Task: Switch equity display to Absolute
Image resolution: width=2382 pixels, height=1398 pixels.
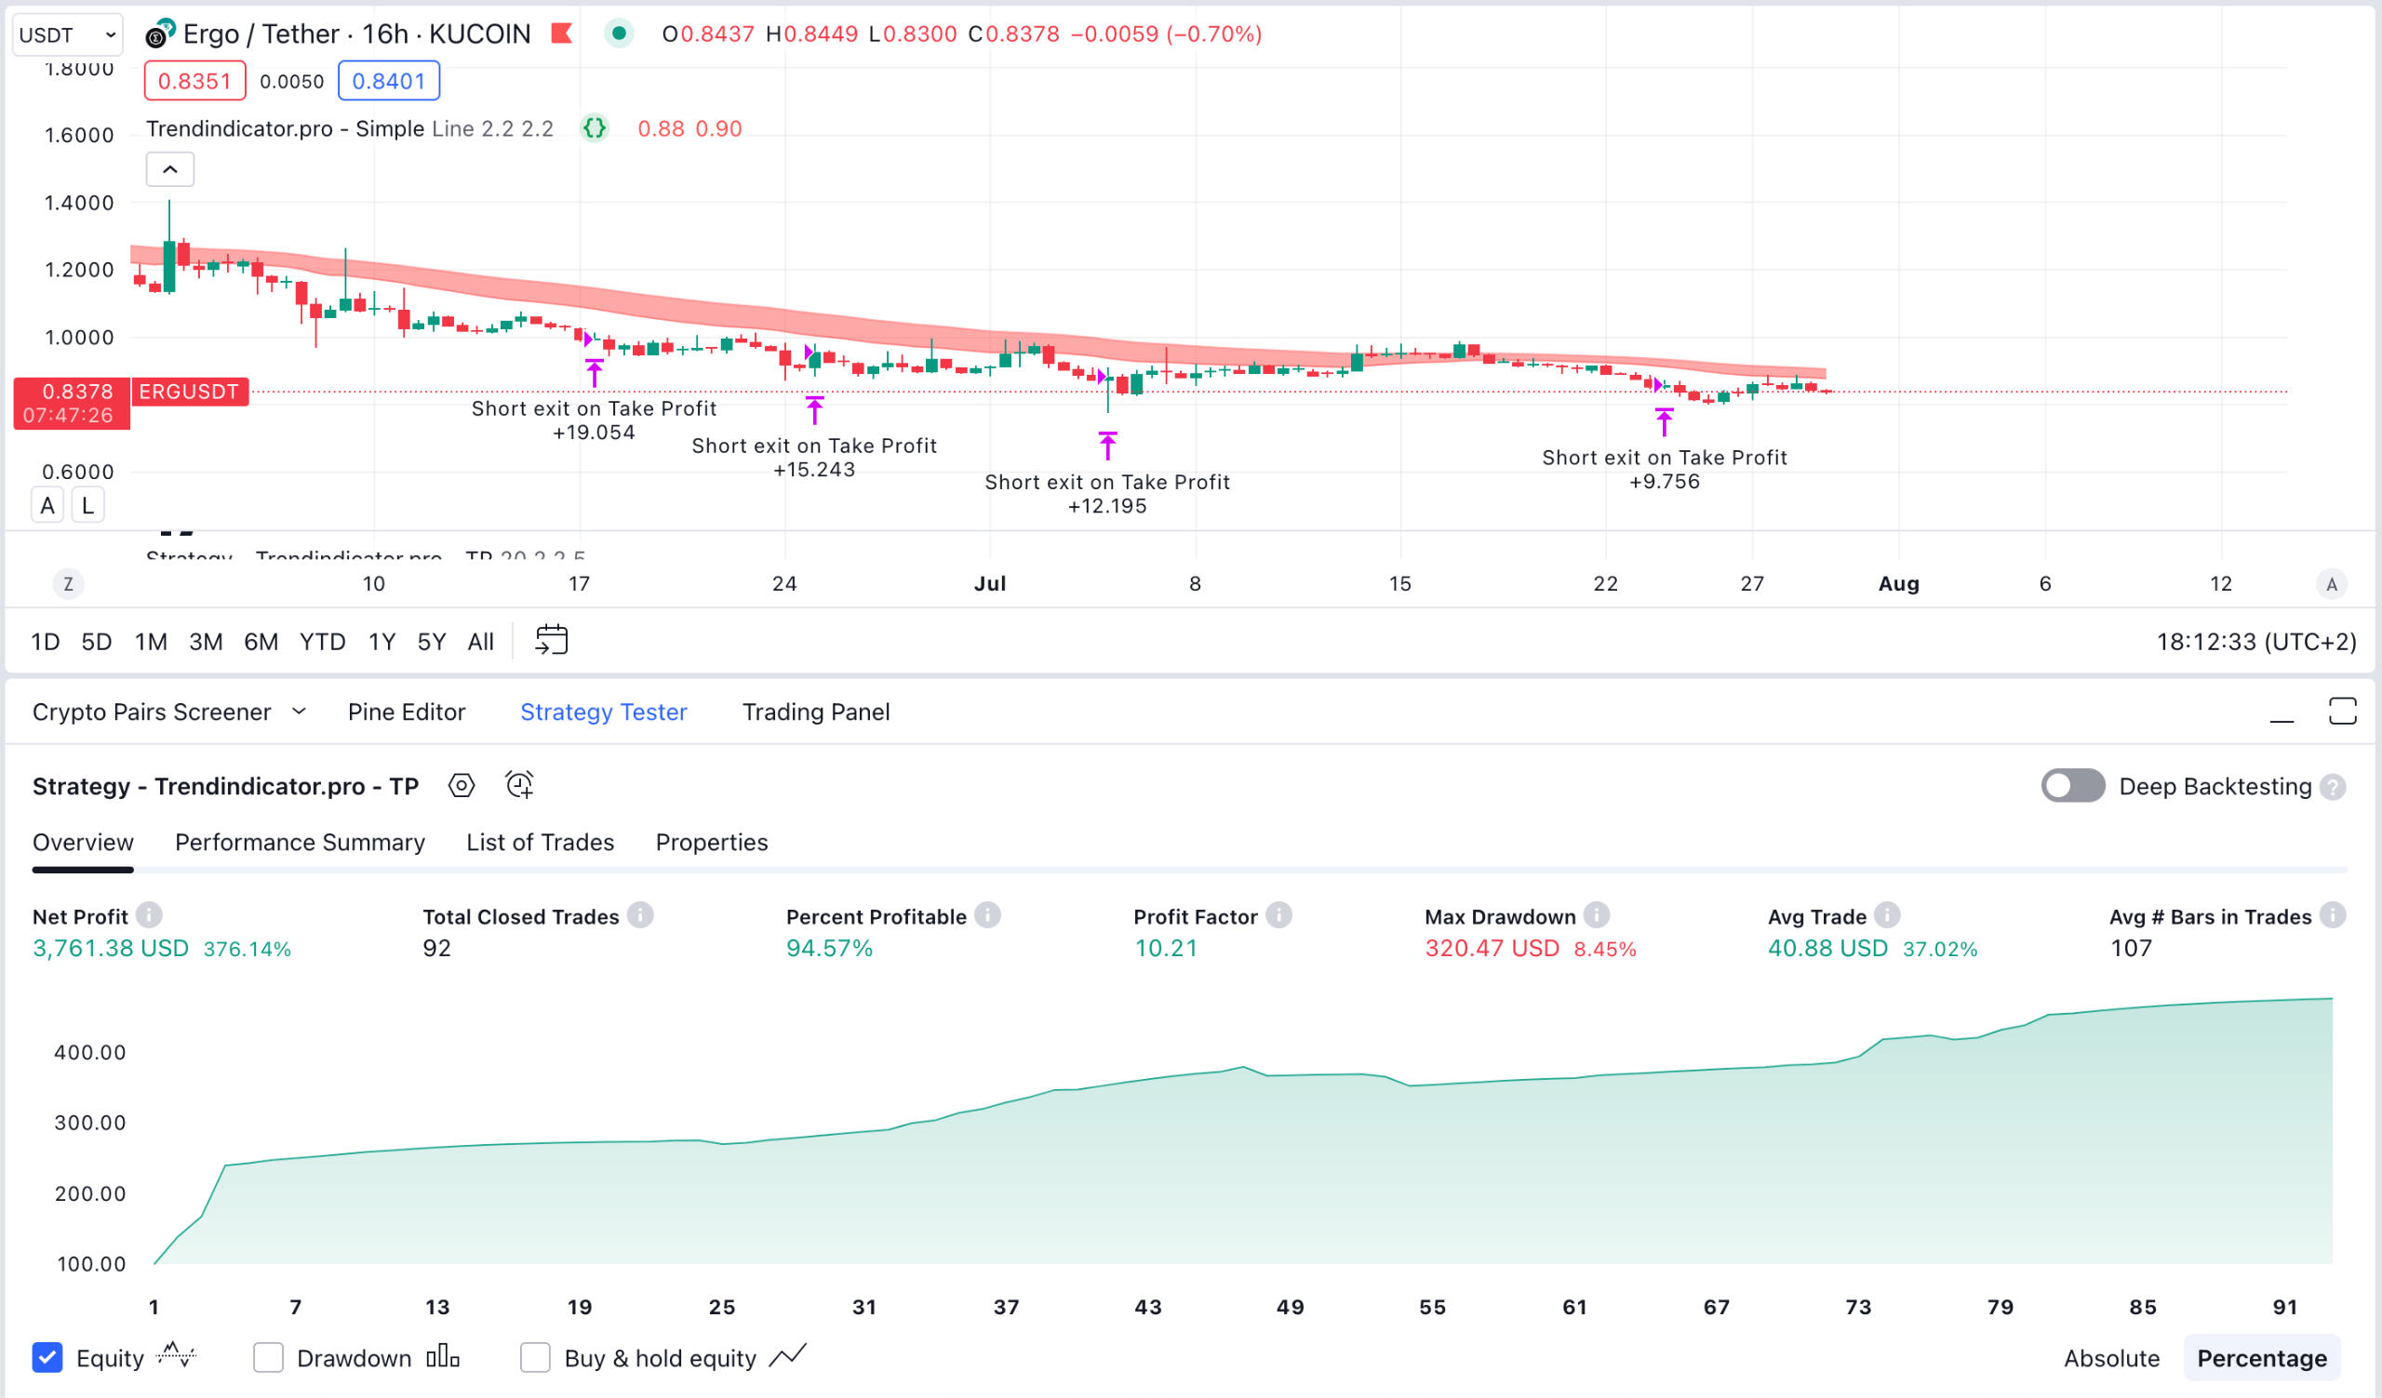Action: pos(2110,1357)
